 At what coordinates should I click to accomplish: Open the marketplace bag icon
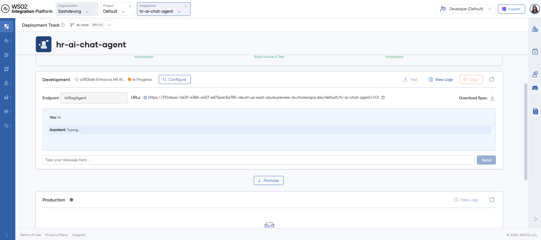(535, 52)
